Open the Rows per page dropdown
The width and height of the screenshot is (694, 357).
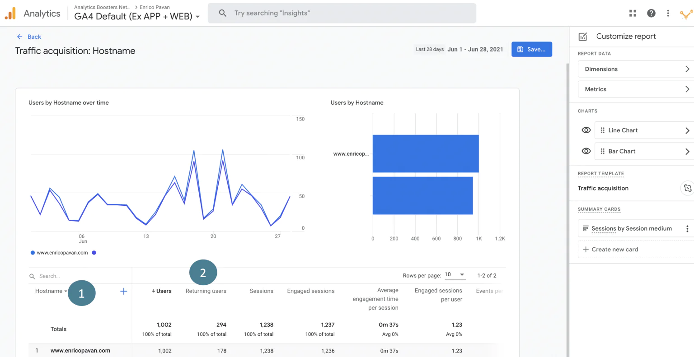pos(455,275)
